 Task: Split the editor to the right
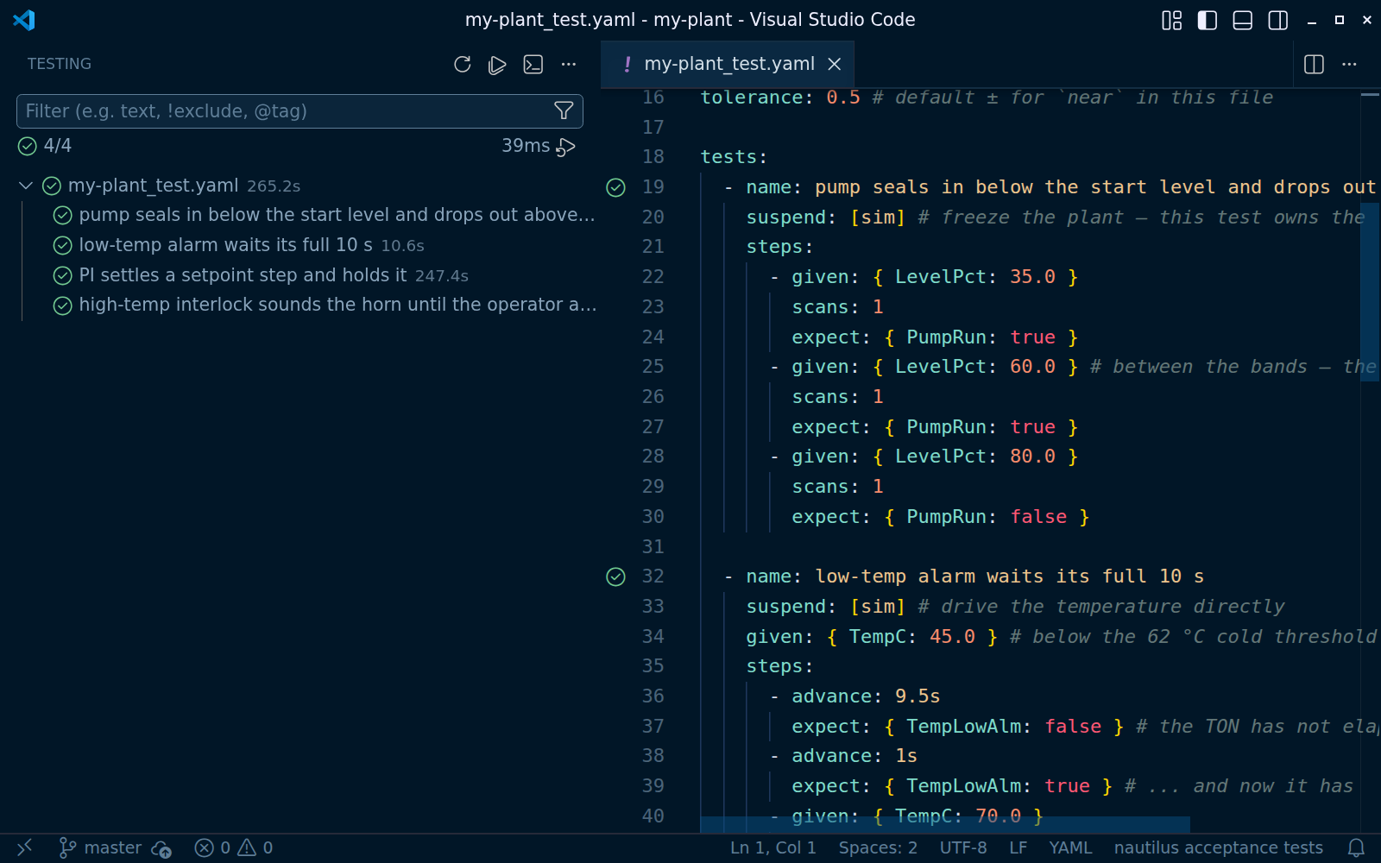[1315, 65]
